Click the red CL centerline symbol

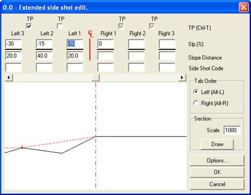pos(91,34)
